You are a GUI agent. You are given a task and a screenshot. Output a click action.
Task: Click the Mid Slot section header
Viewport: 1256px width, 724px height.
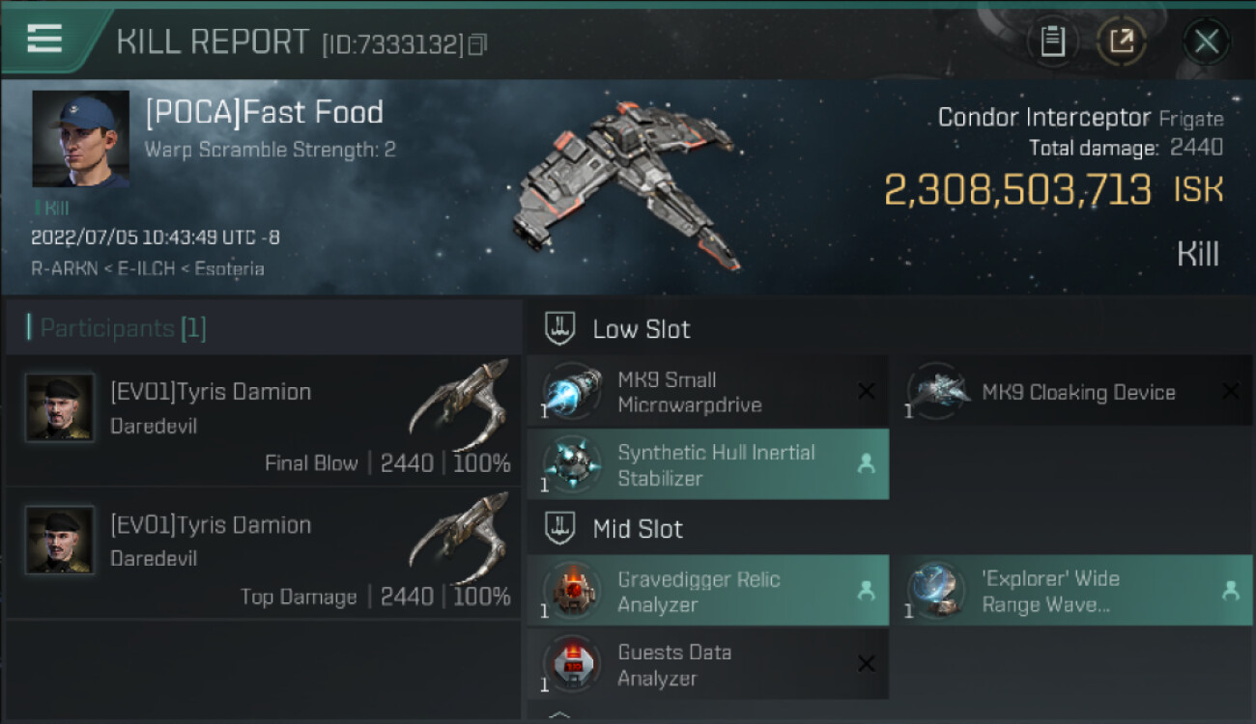(x=638, y=529)
